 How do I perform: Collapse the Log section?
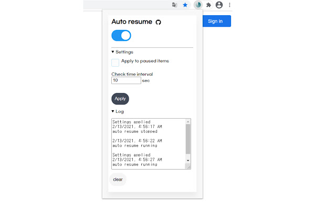coord(118,111)
